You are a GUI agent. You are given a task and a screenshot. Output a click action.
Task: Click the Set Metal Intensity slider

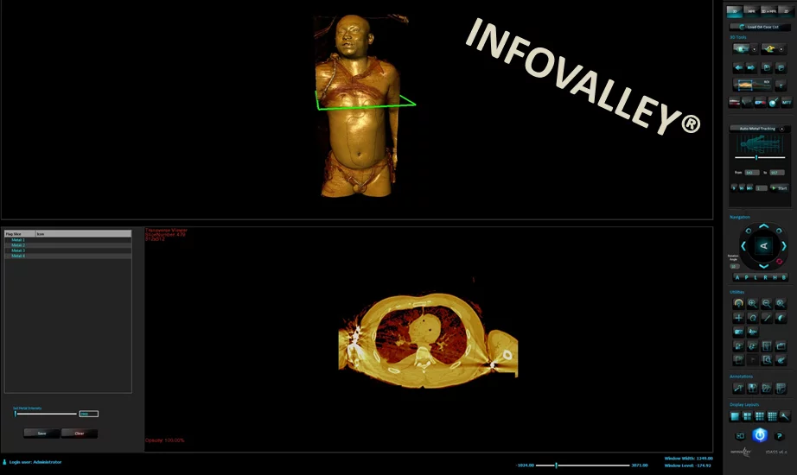[45, 414]
